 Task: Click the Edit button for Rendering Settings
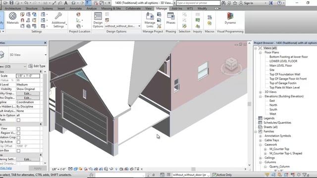28,159
